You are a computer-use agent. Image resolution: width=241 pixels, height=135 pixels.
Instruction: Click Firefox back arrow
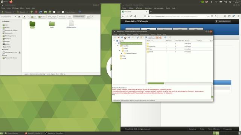click(123, 16)
